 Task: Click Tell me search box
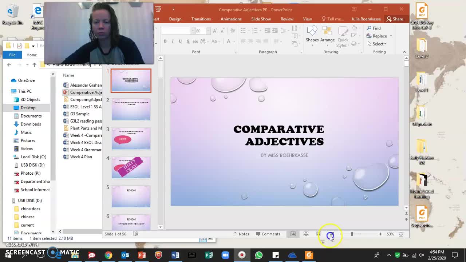coord(333,19)
